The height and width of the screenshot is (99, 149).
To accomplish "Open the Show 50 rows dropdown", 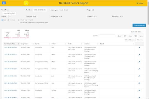I will click(x=130, y=40).
